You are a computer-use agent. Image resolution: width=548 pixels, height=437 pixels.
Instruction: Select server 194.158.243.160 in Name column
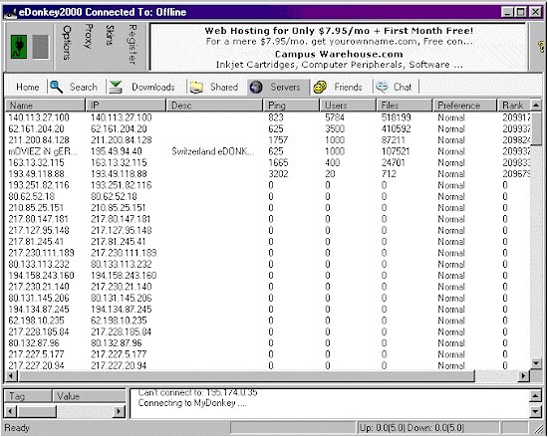pos(41,276)
